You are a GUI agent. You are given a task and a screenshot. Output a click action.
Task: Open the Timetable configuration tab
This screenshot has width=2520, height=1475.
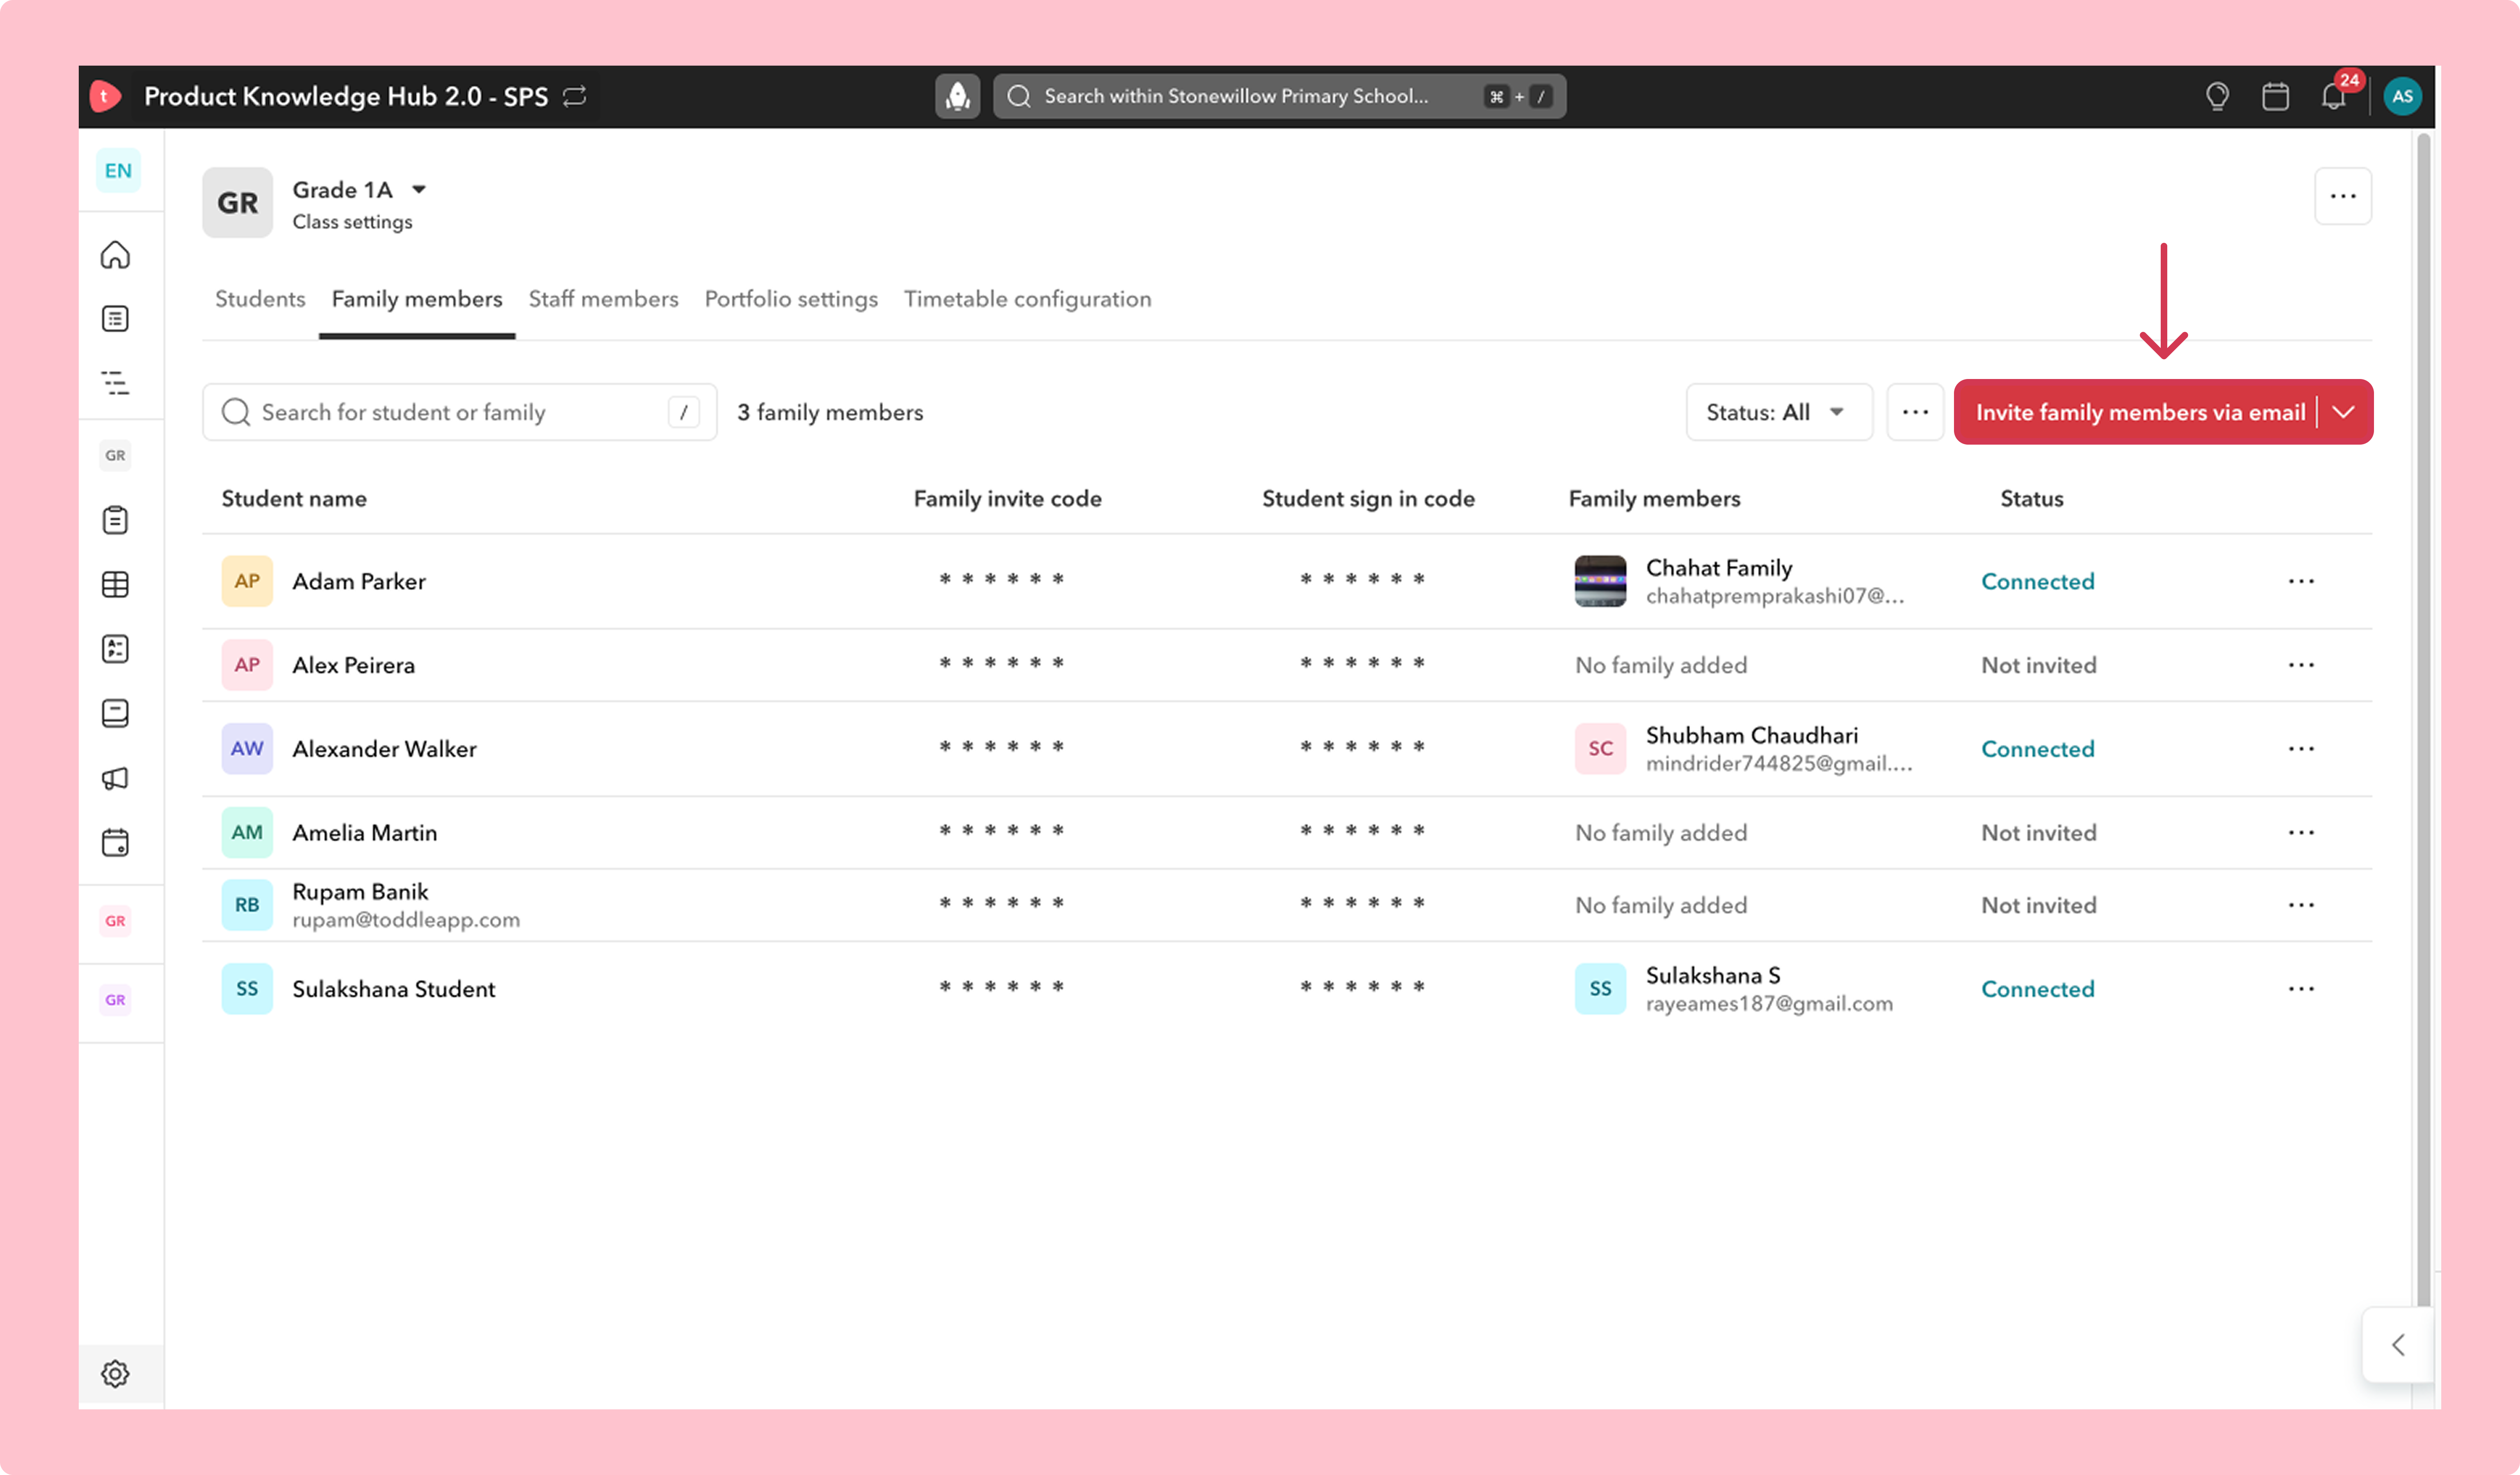point(1028,299)
